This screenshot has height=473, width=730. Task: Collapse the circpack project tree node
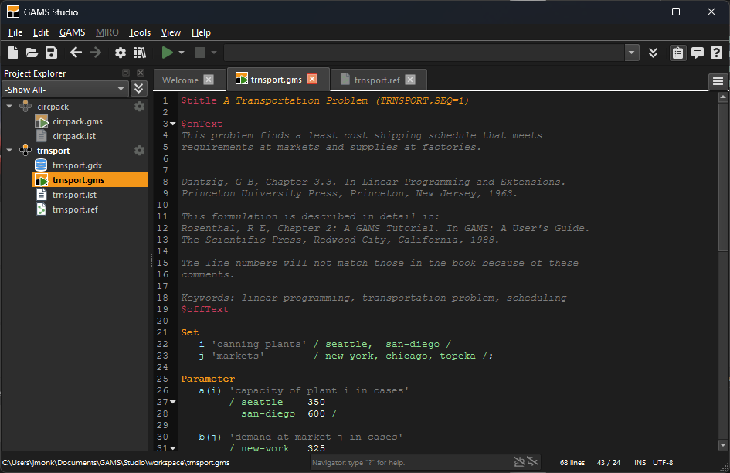pyautogui.click(x=9, y=107)
